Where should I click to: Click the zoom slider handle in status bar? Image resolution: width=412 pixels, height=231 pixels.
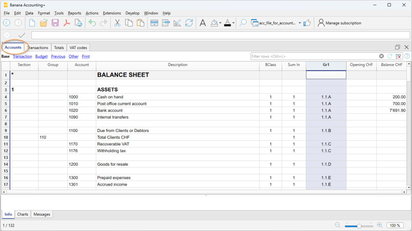(x=359, y=226)
